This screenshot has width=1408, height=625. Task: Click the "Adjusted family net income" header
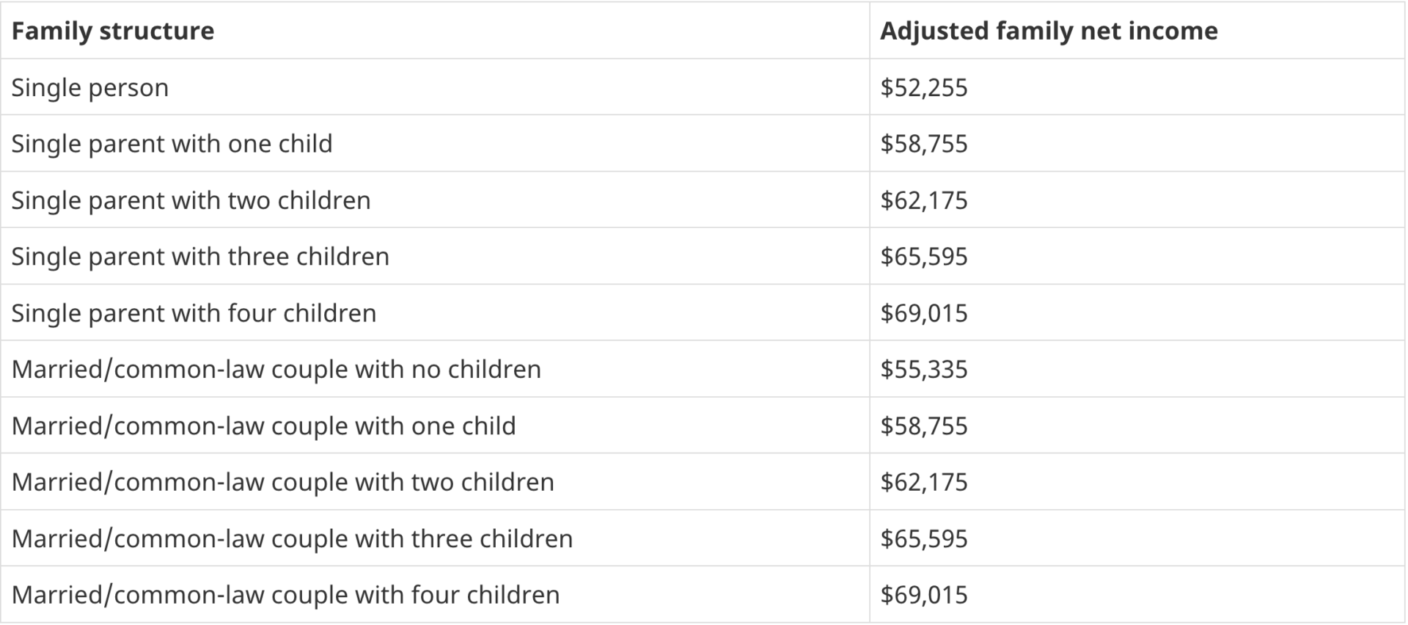(1049, 31)
